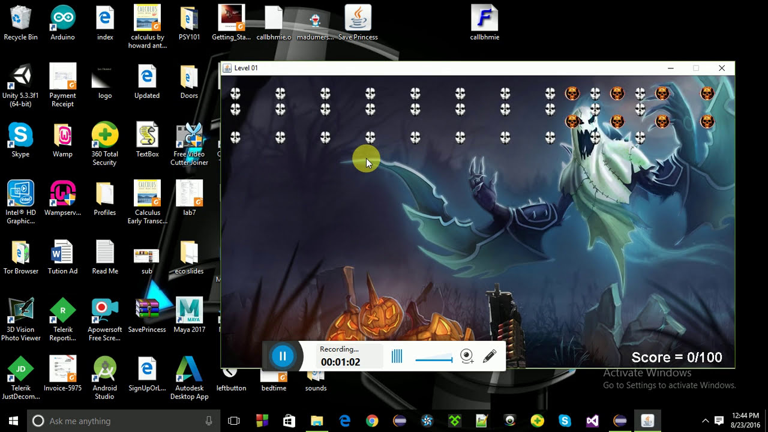The width and height of the screenshot is (768, 432).
Task: Select the Calculus Early Transcendentals file
Action: pyautogui.click(x=147, y=203)
